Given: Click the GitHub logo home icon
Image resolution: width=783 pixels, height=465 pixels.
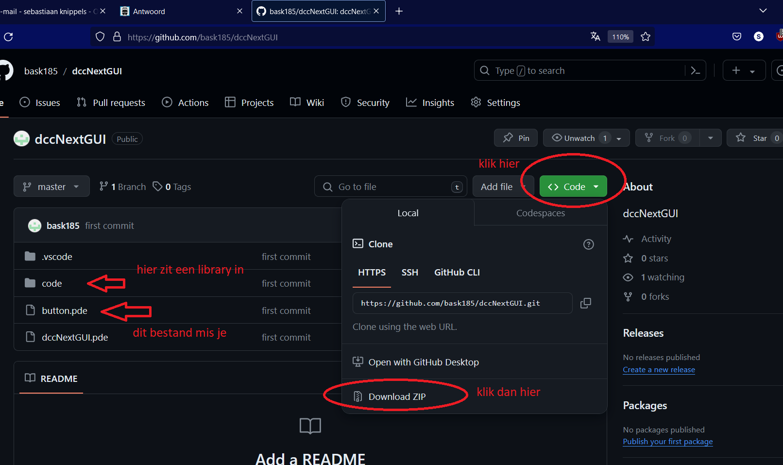Looking at the screenshot, I should (x=6, y=71).
